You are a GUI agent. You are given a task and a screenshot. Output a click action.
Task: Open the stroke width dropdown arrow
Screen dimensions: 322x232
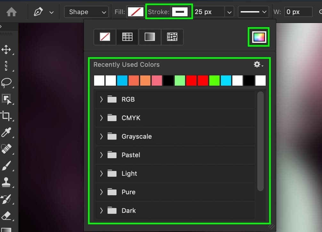[x=229, y=12]
